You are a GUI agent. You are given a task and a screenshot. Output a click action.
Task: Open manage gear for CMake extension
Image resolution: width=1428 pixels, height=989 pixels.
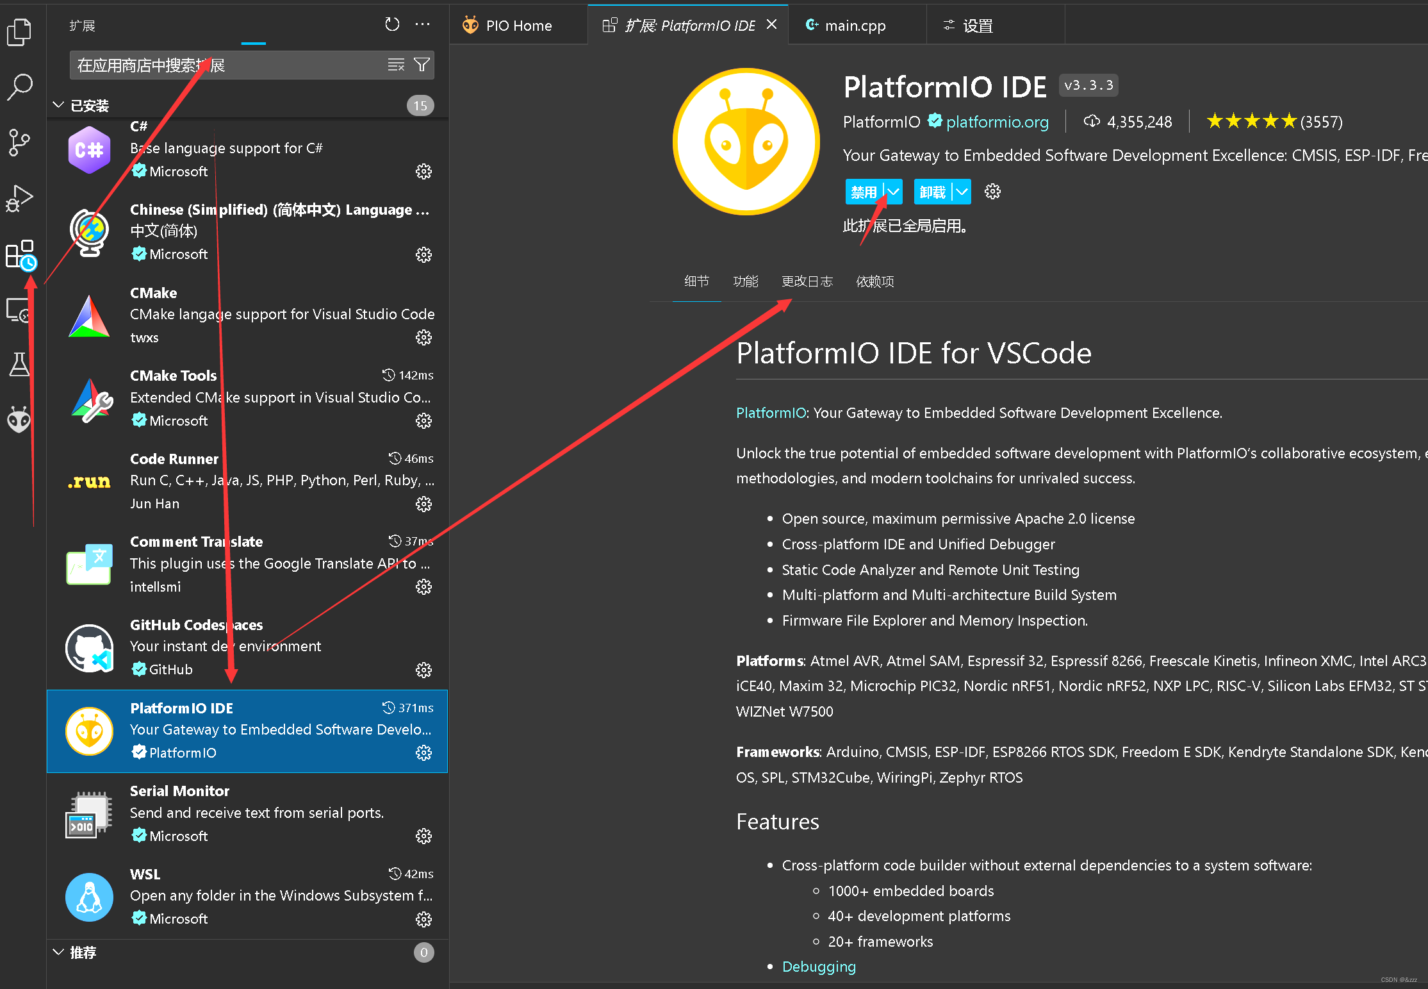(x=423, y=337)
